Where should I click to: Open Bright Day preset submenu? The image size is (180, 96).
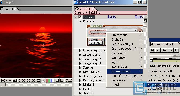[x=125, y=39]
